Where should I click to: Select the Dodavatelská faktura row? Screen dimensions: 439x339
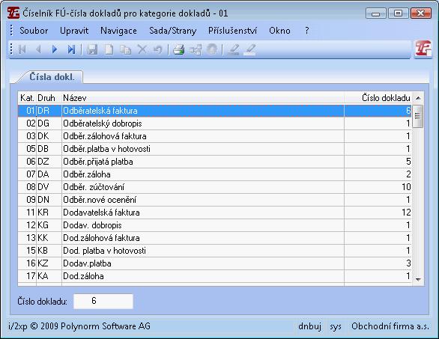tap(214, 213)
